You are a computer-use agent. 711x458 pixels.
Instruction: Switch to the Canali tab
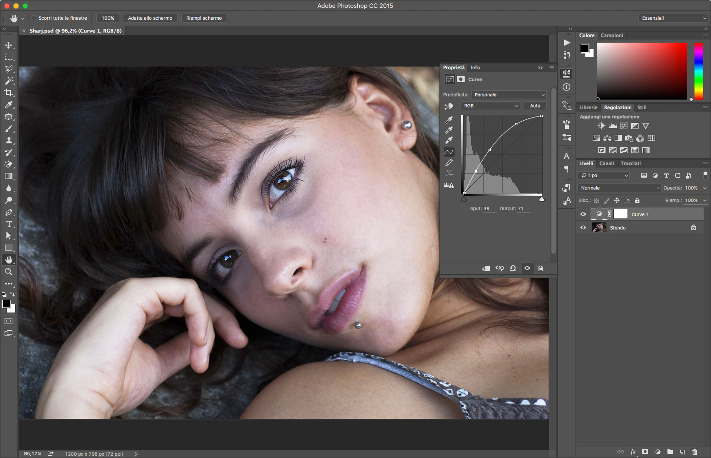tap(606, 163)
